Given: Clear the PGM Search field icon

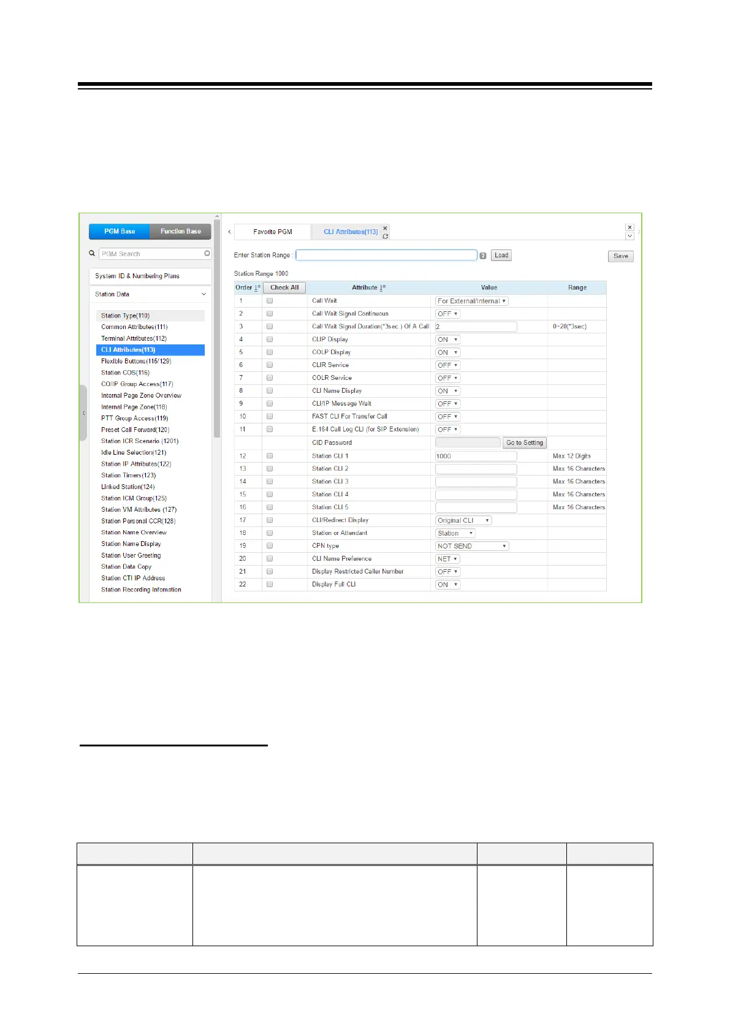Looking at the screenshot, I should coord(207,253).
